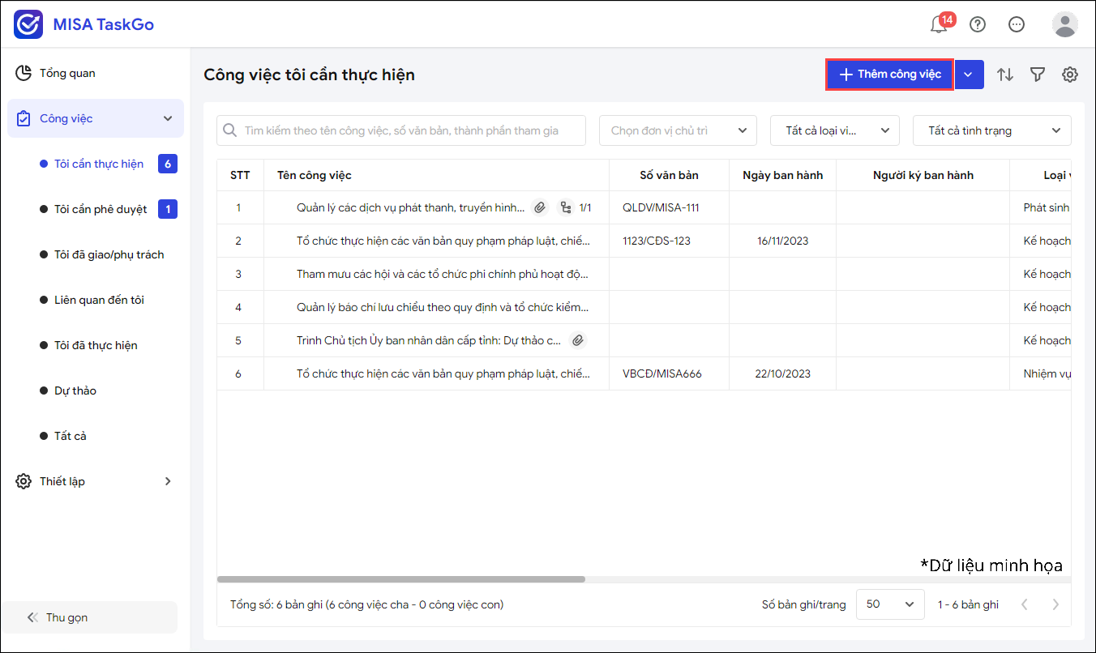Click the search magnifier icon
Screen dimensions: 1096x653
click(x=231, y=130)
